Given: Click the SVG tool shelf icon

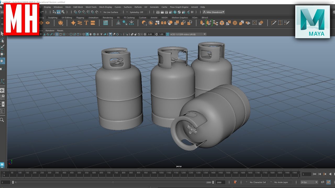Looking at the screenshot, I should click(x=93, y=23).
